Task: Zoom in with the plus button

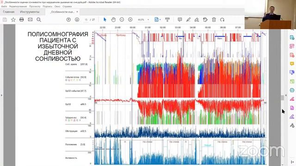Action: tap(130, 19)
